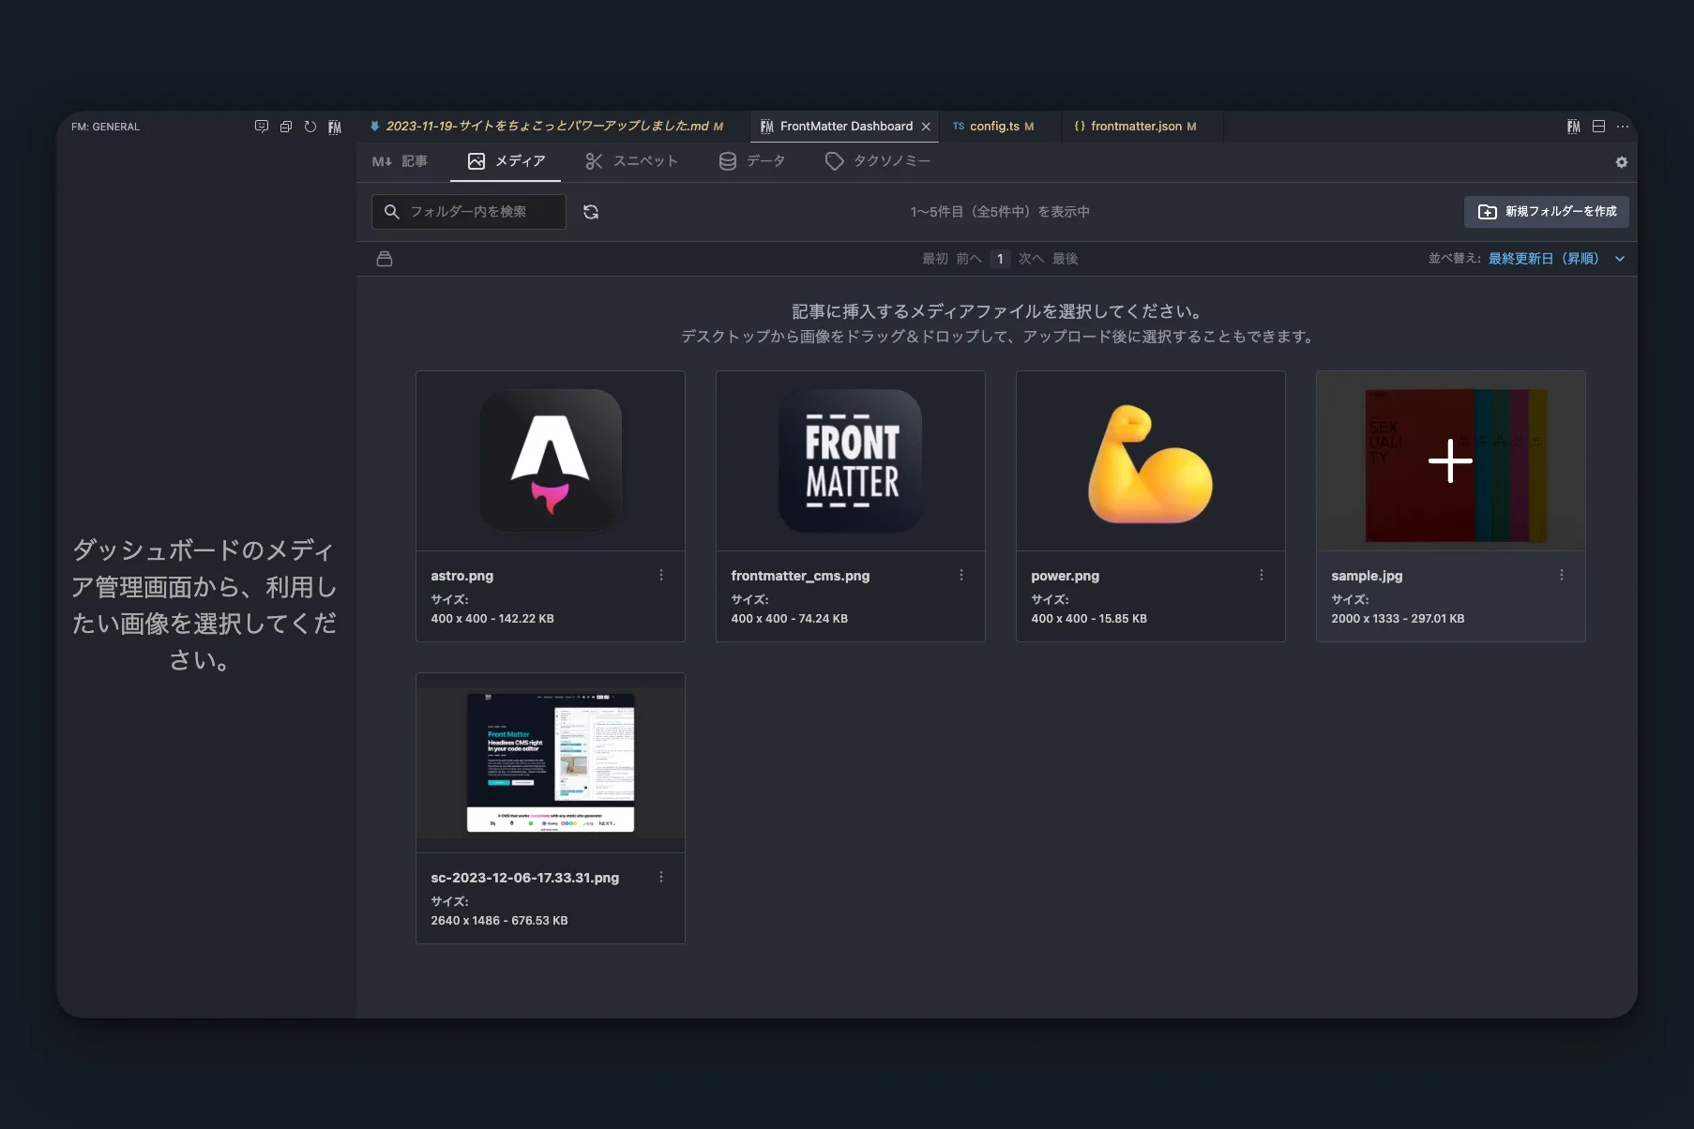Select the astro.png thumbnail
Screen dimensions: 1694x1129
pos(551,460)
